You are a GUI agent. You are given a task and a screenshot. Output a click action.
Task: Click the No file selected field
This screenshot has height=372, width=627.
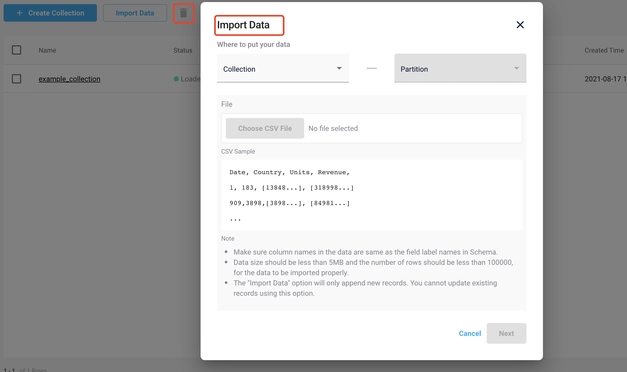(333, 128)
